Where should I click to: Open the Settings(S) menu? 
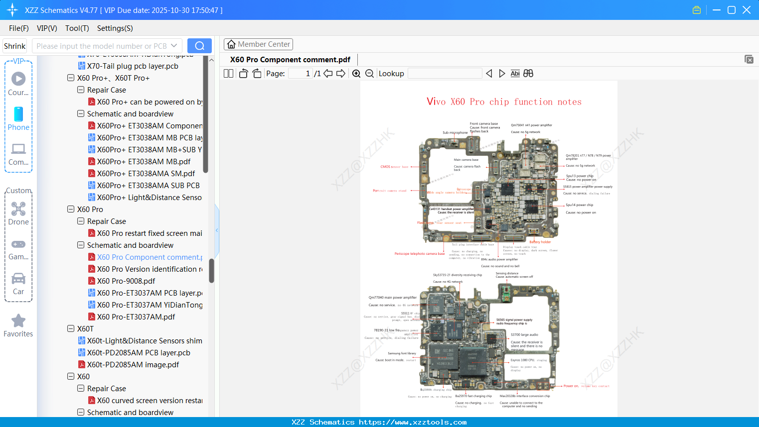[115, 28]
